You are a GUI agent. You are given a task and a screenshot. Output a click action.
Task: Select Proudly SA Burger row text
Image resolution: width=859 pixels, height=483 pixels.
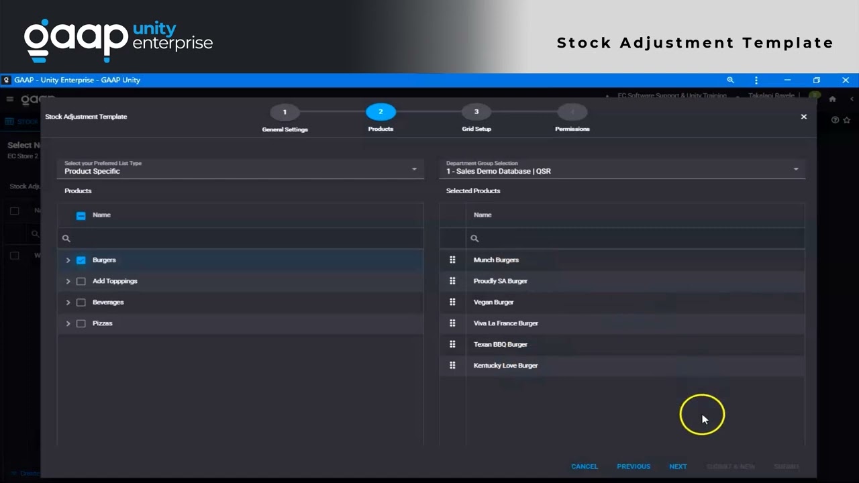[x=501, y=281]
